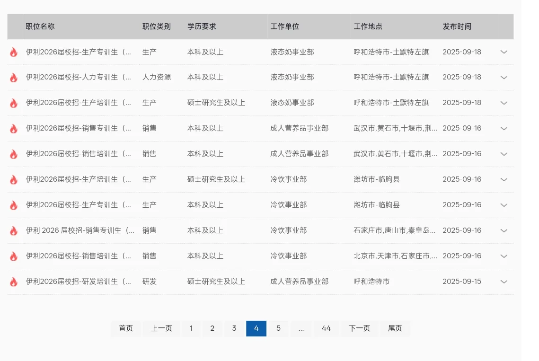Click the 人力资源 category cell
The height and width of the screenshot is (361, 539).
[157, 78]
